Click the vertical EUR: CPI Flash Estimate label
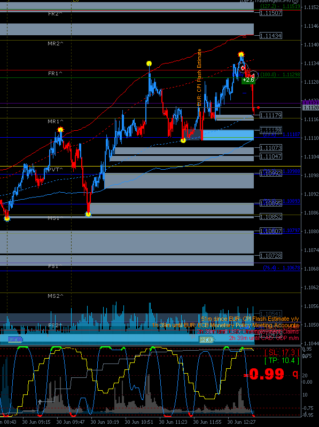Screen dimensions: 319x427 click(199, 77)
